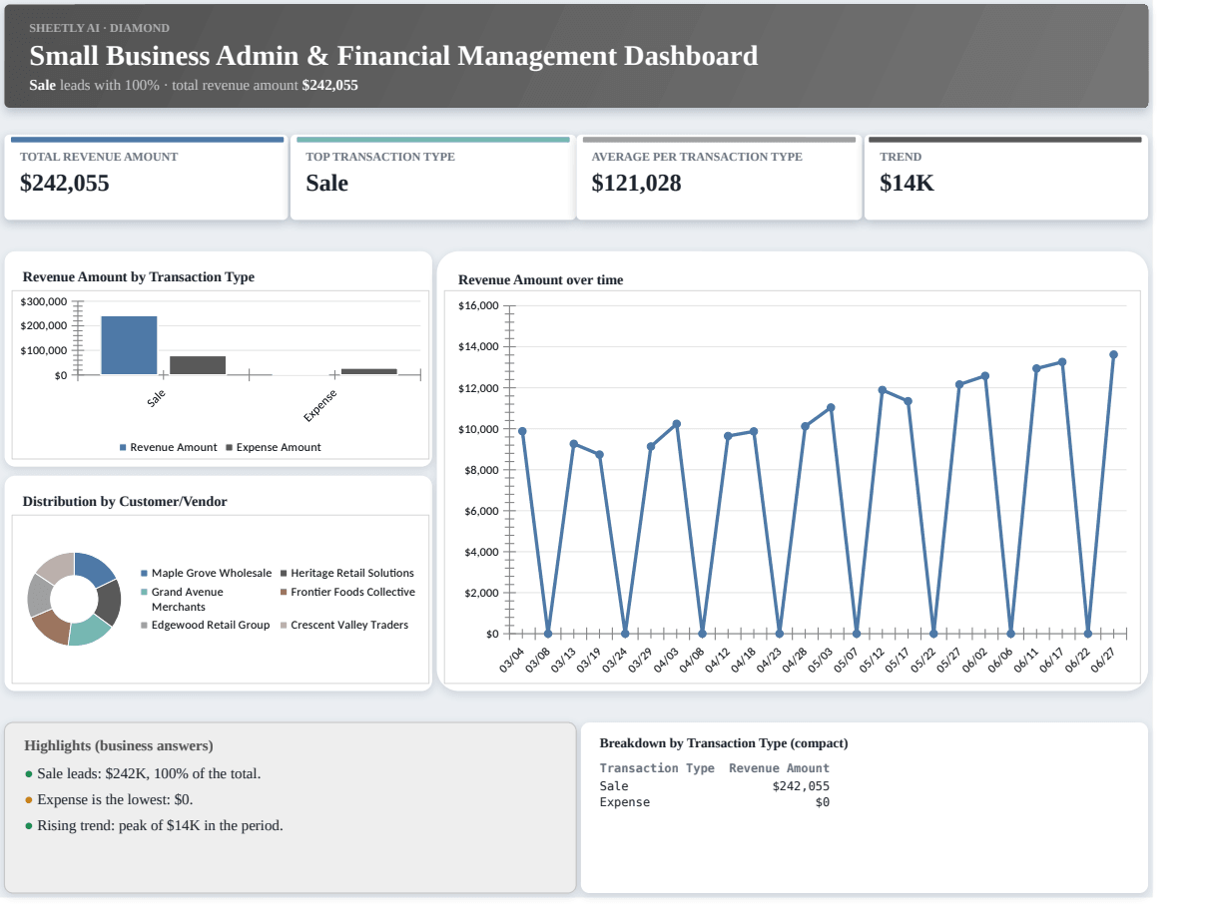Click Frontier Foods Collective legend entry
1225x920 pixels.
347,592
